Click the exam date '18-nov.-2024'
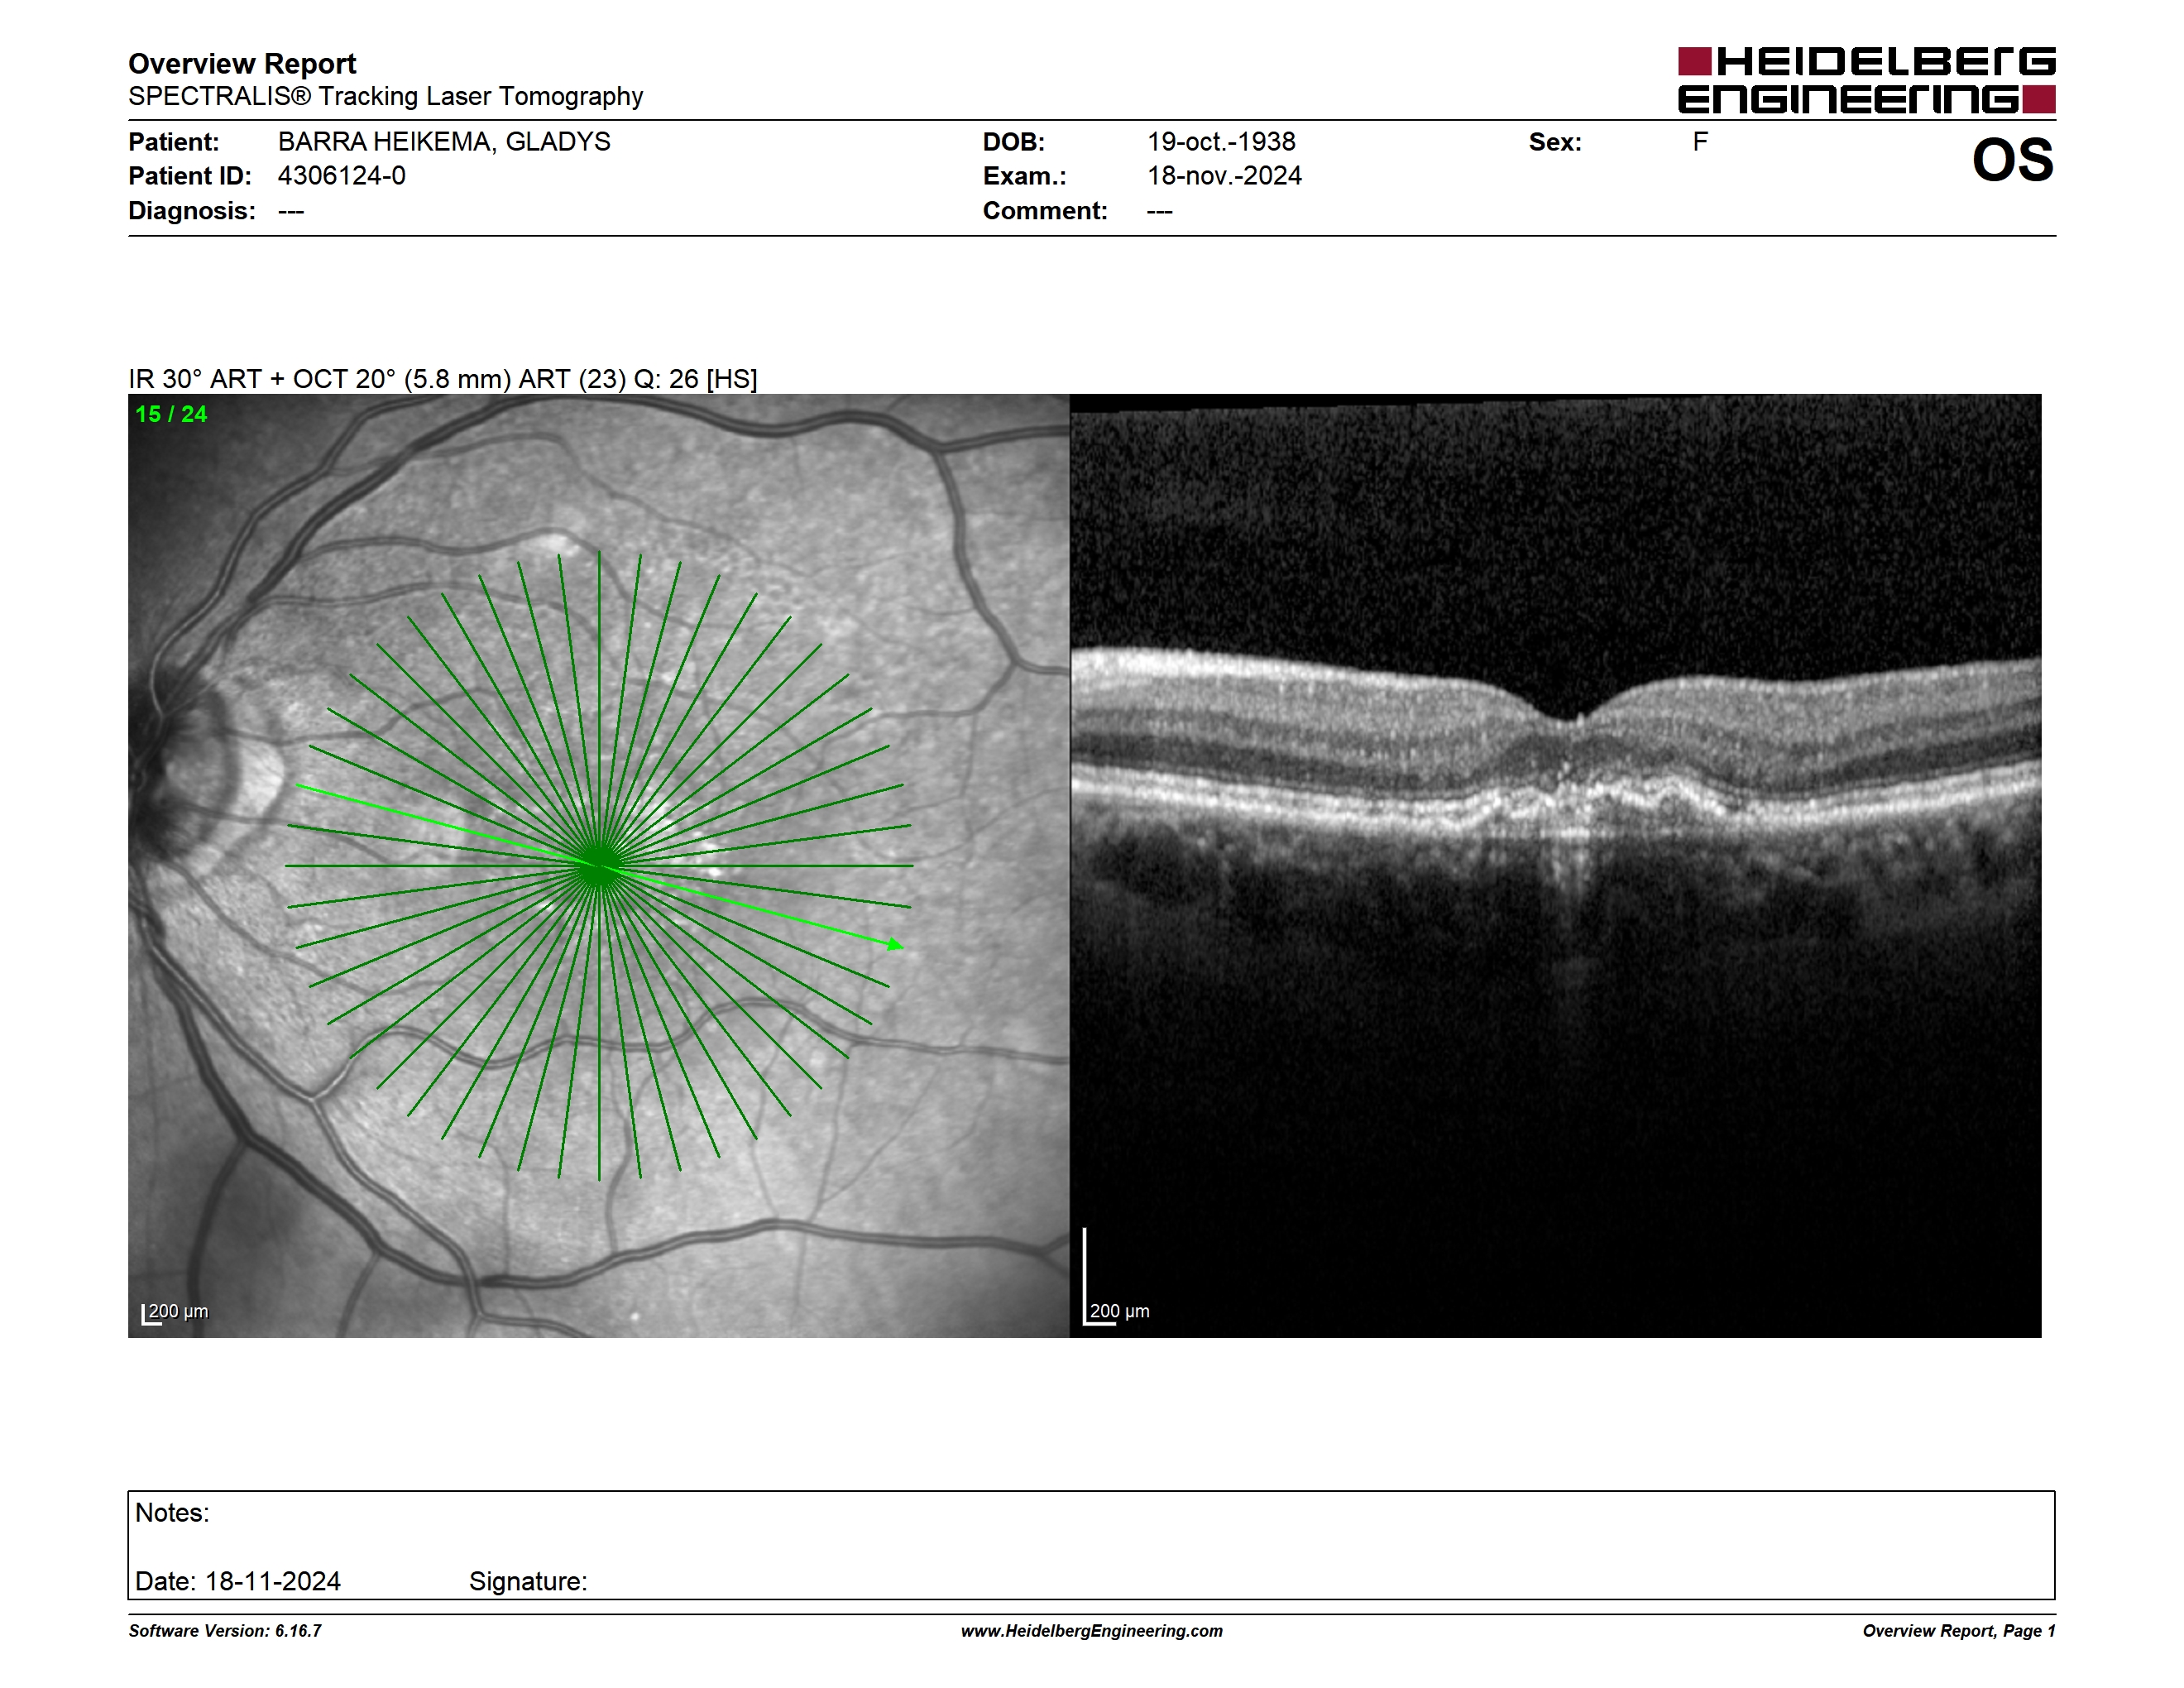Viewport: 2184px width, 1688px height. point(1224,176)
